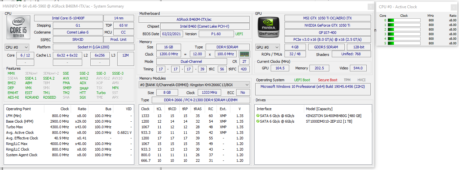Click the Secure Boot label
The width and height of the screenshot is (459, 170).
[x=328, y=80]
